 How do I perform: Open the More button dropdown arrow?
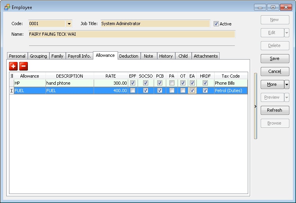(287, 85)
